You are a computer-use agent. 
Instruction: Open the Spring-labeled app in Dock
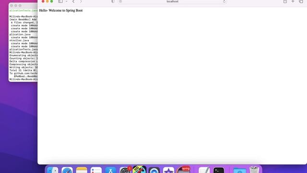pyautogui.click(x=183, y=170)
